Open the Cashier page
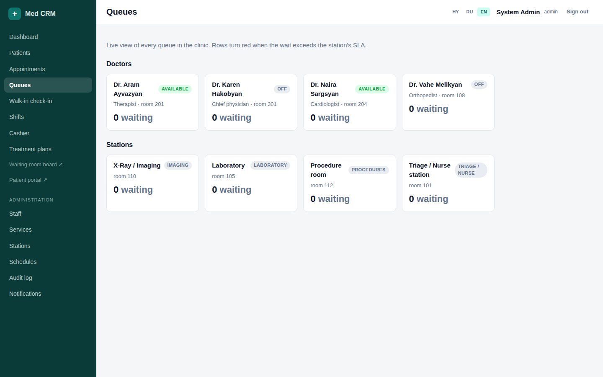 tap(48, 133)
